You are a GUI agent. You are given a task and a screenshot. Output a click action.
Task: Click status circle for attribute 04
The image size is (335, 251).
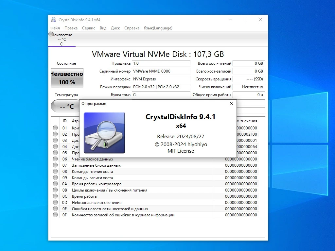click(x=55, y=146)
